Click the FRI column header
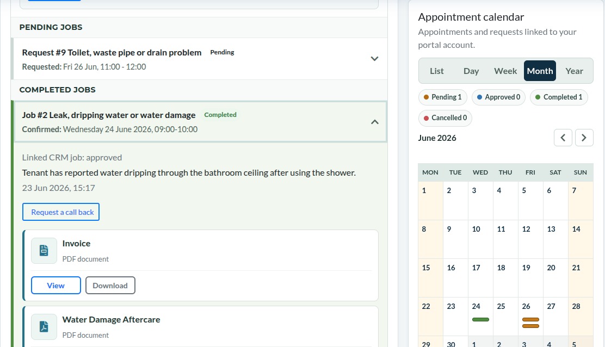605x347 pixels. point(530,172)
